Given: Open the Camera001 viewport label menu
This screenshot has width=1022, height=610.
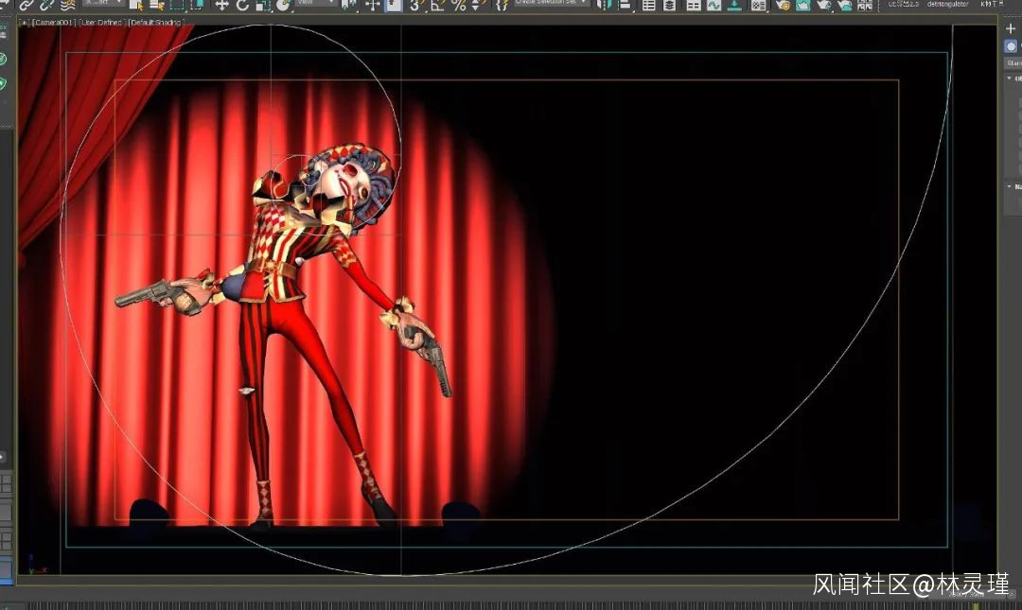Looking at the screenshot, I should tap(52, 22).
